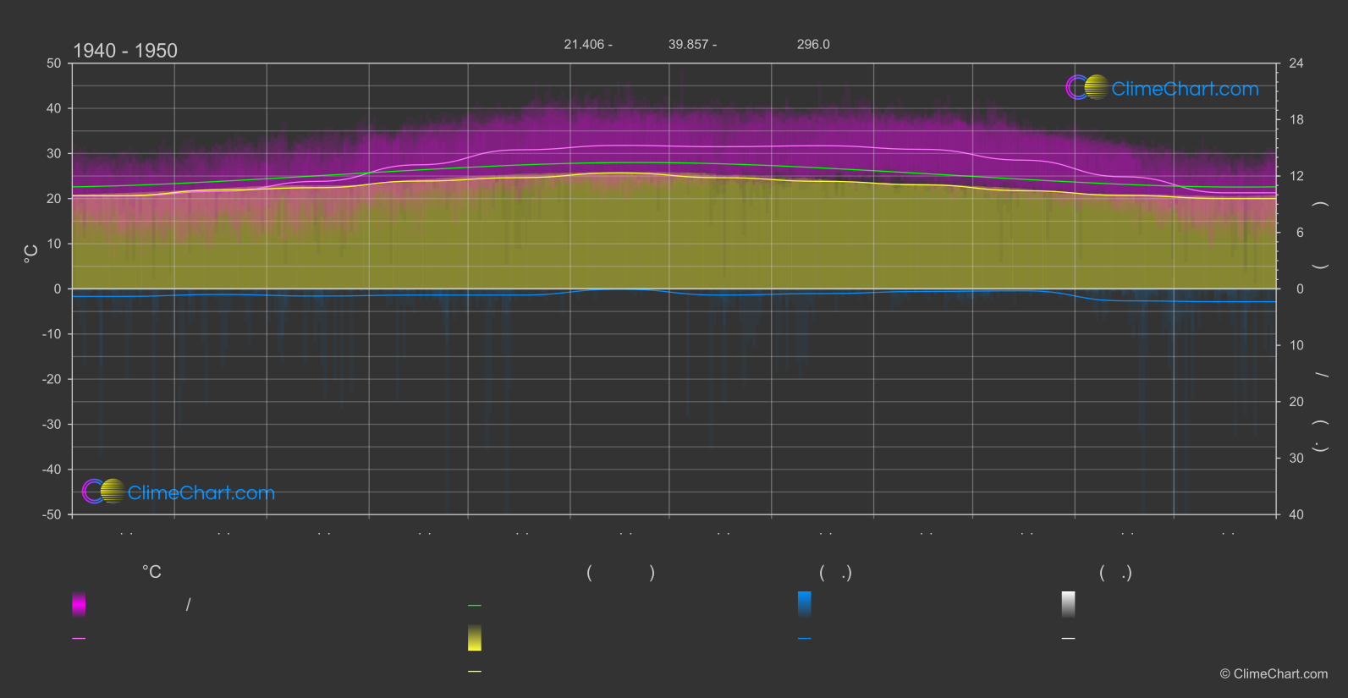
Task: Select the 1940 - 1950 period title
Action: (125, 51)
